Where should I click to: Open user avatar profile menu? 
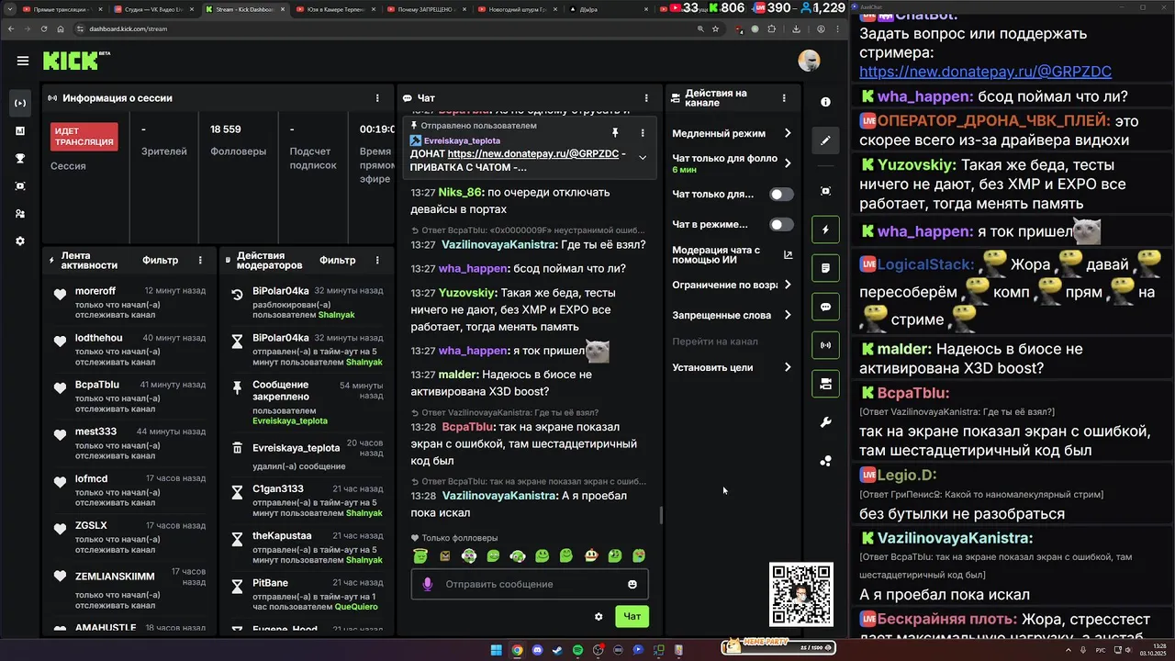pyautogui.click(x=809, y=61)
